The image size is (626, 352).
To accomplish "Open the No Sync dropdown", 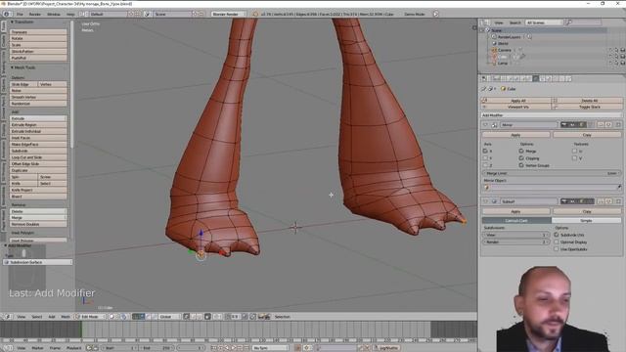I will [270, 348].
